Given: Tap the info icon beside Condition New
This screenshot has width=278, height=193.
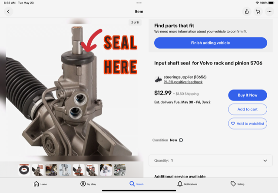Looking at the screenshot, I should 181,140.
